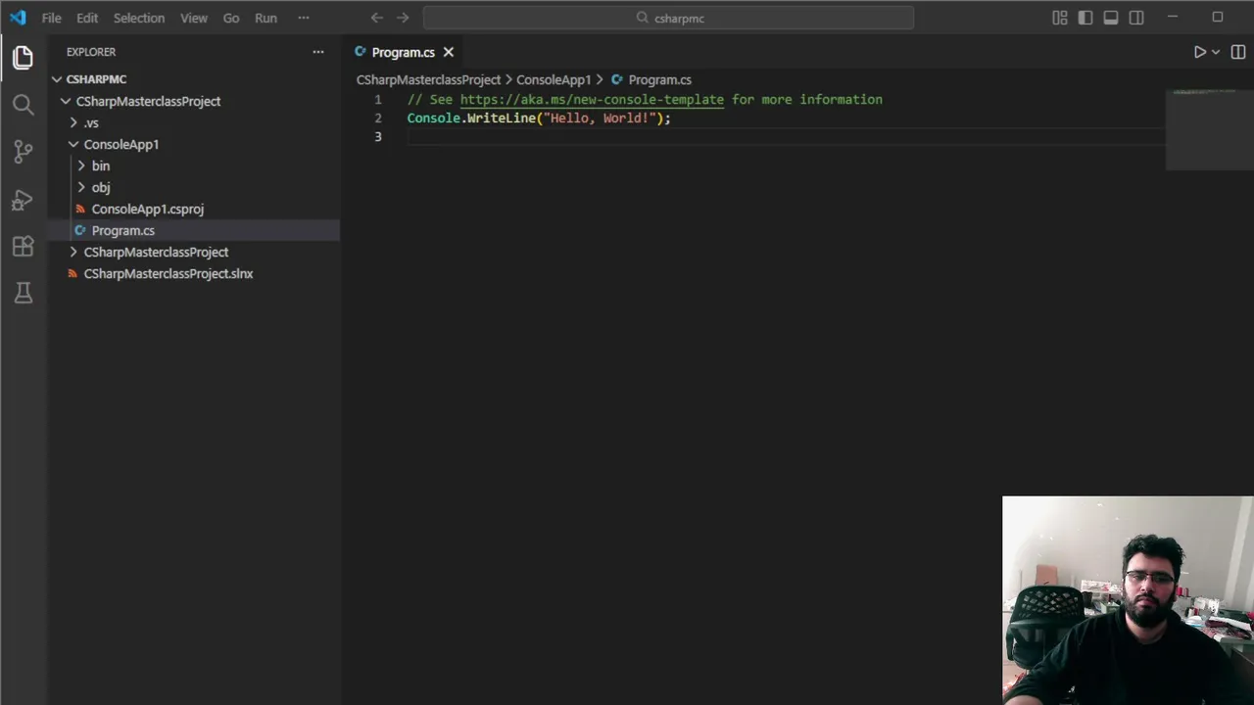Image resolution: width=1254 pixels, height=705 pixels.
Task: Open the Go menu
Action: coord(231,18)
